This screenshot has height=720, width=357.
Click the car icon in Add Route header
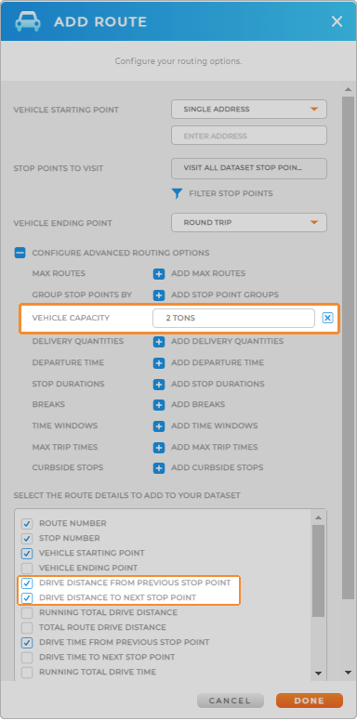(x=27, y=21)
